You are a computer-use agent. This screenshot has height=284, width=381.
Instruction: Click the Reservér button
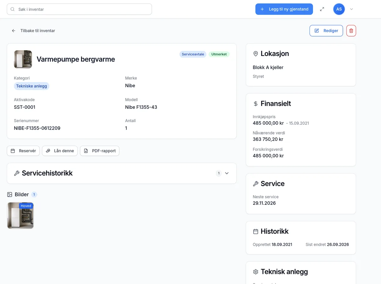tap(23, 151)
